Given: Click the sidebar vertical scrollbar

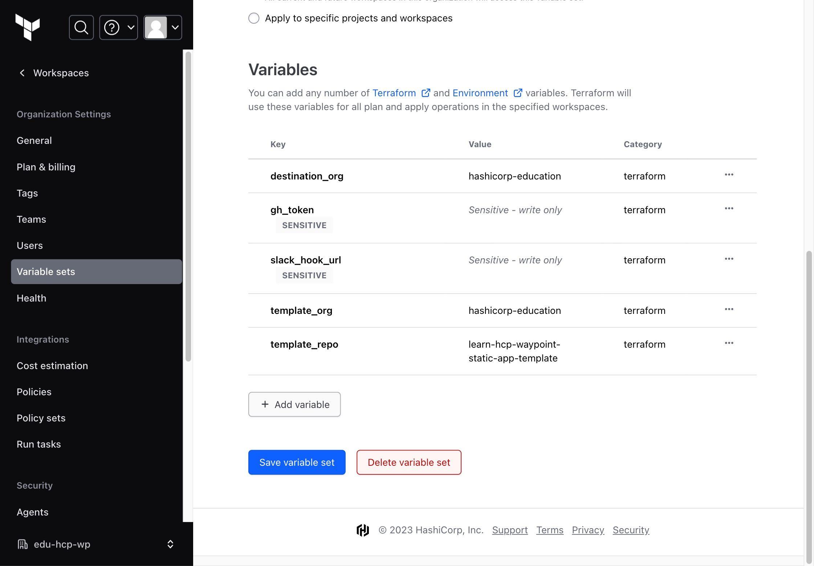Looking at the screenshot, I should point(188,206).
